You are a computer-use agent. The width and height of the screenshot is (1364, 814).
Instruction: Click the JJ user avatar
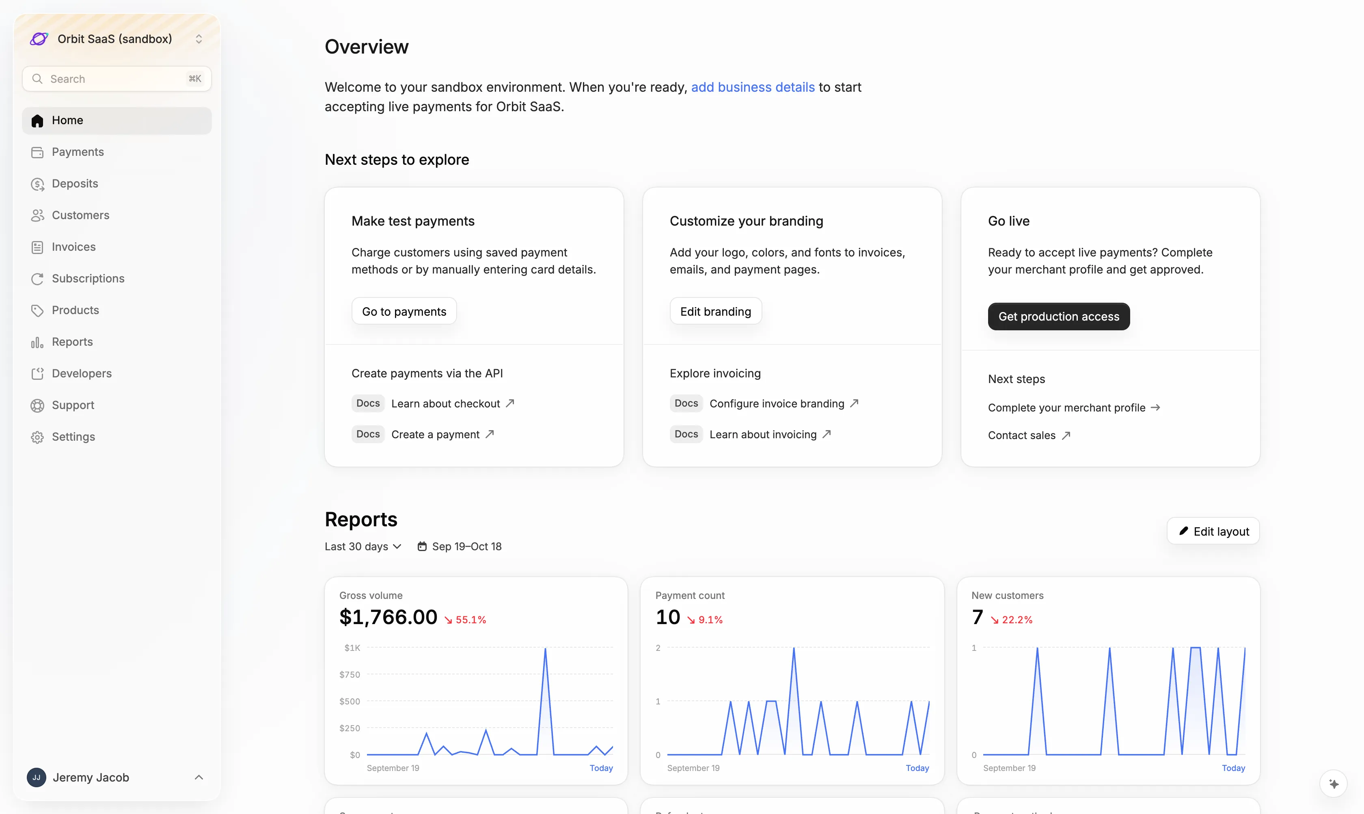coord(36,777)
